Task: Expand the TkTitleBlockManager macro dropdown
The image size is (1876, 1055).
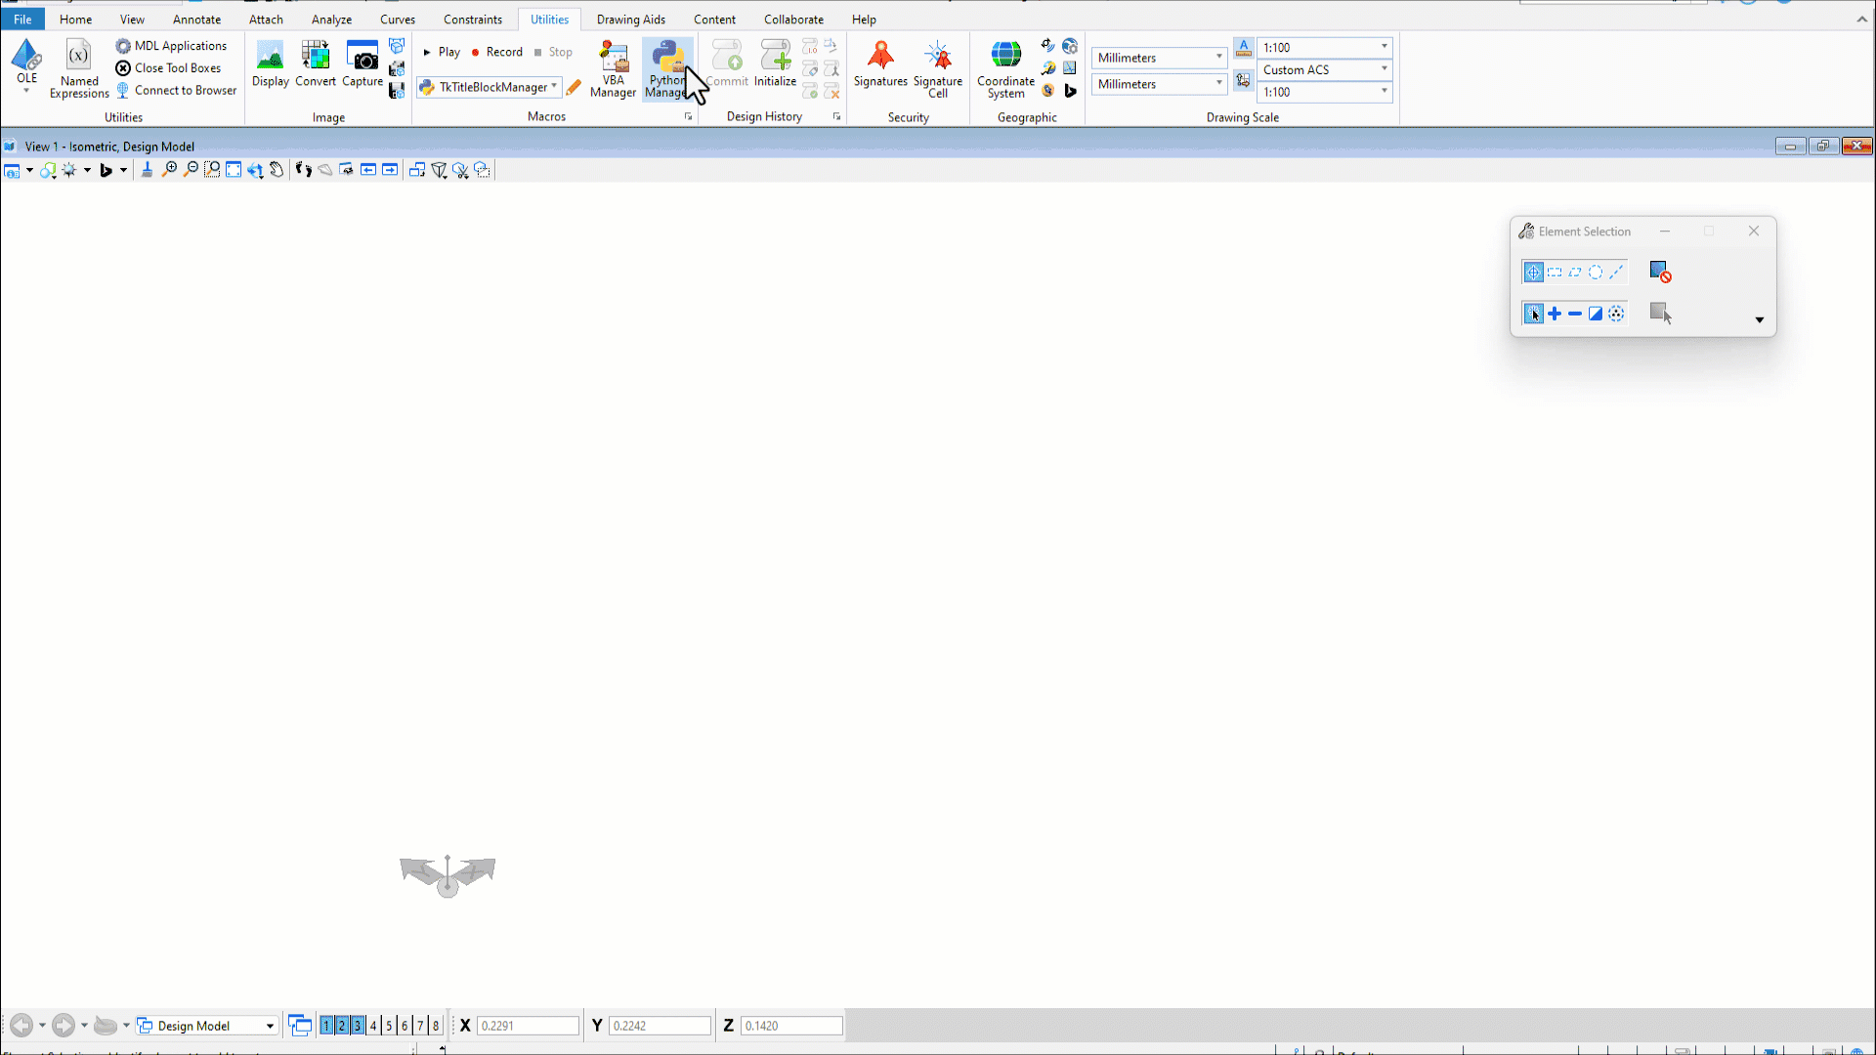Action: 554,87
